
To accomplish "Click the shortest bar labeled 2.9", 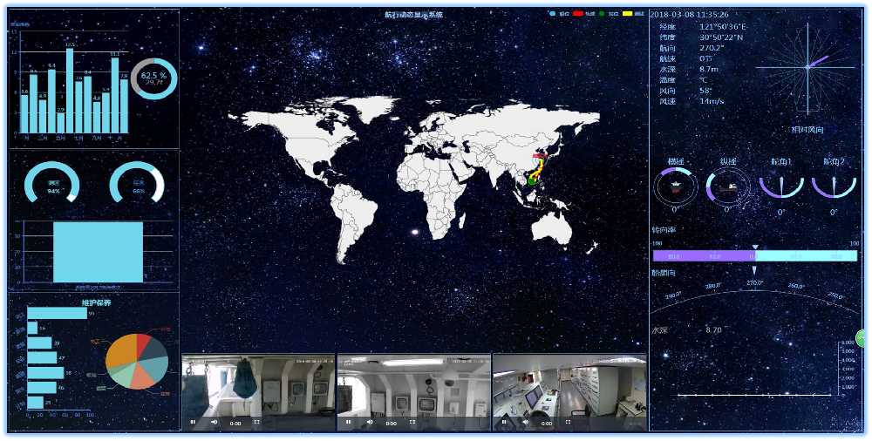I will coord(61,123).
